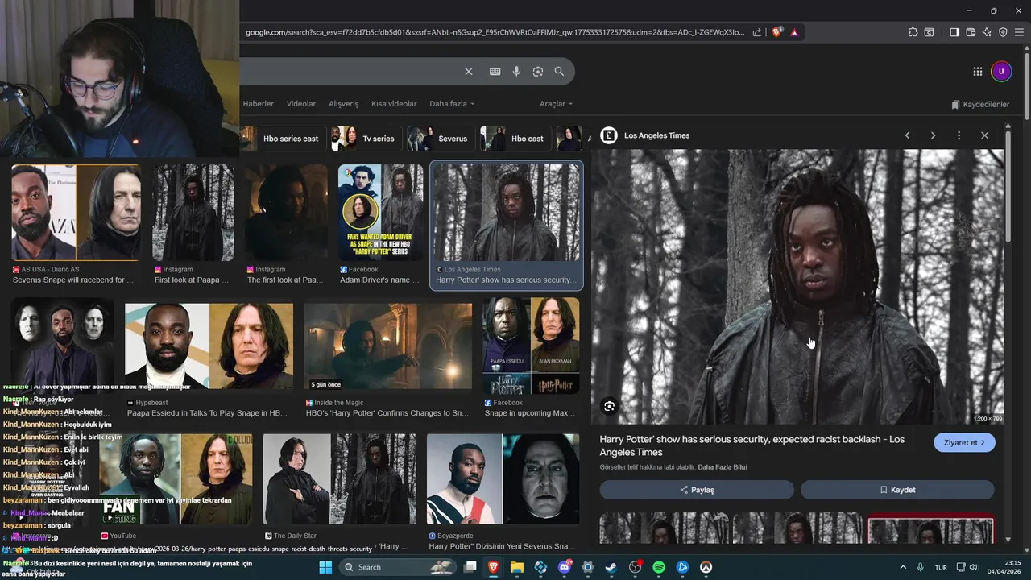Open the tab search icon
The height and width of the screenshot is (580, 1031).
929,32
